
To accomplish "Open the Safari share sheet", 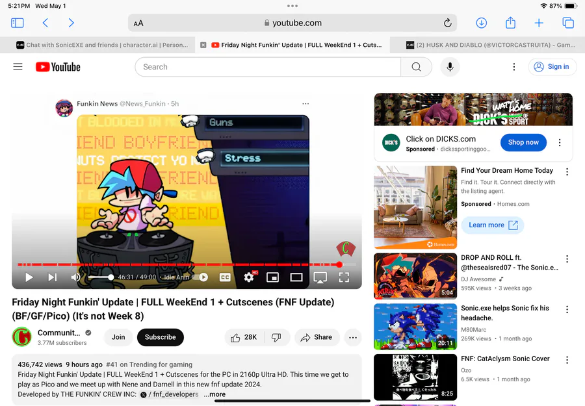I will [510, 23].
